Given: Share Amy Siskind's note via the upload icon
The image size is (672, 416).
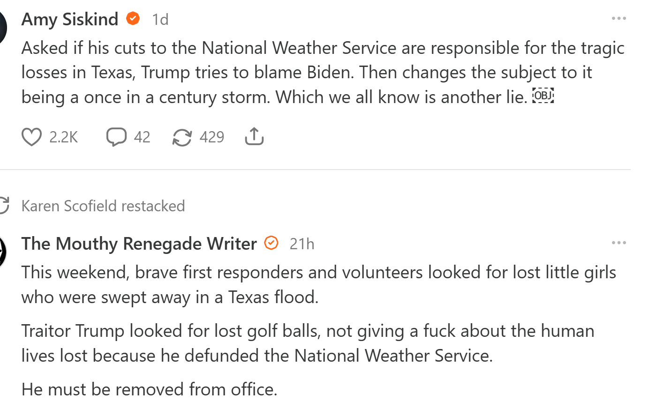Looking at the screenshot, I should point(254,137).
